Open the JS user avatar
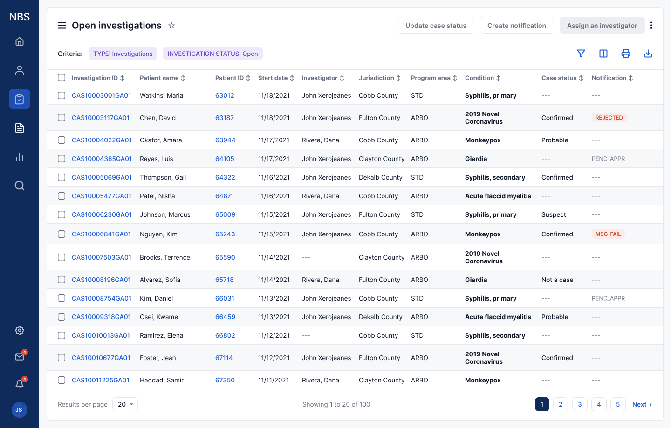 point(19,410)
